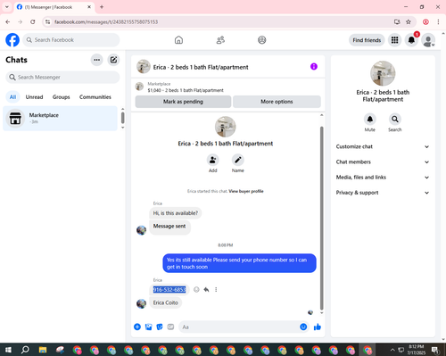Open File Explorer from the taskbar
Image resolution: width=446 pixels, height=356 pixels.
click(x=43, y=350)
